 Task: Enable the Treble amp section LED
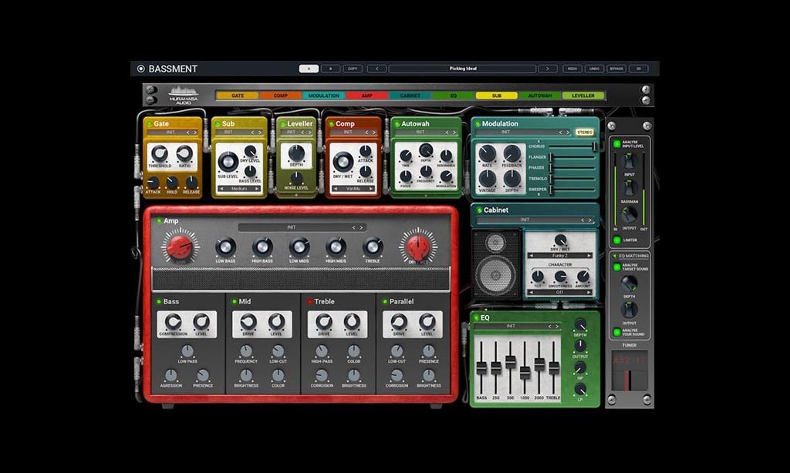tap(310, 301)
